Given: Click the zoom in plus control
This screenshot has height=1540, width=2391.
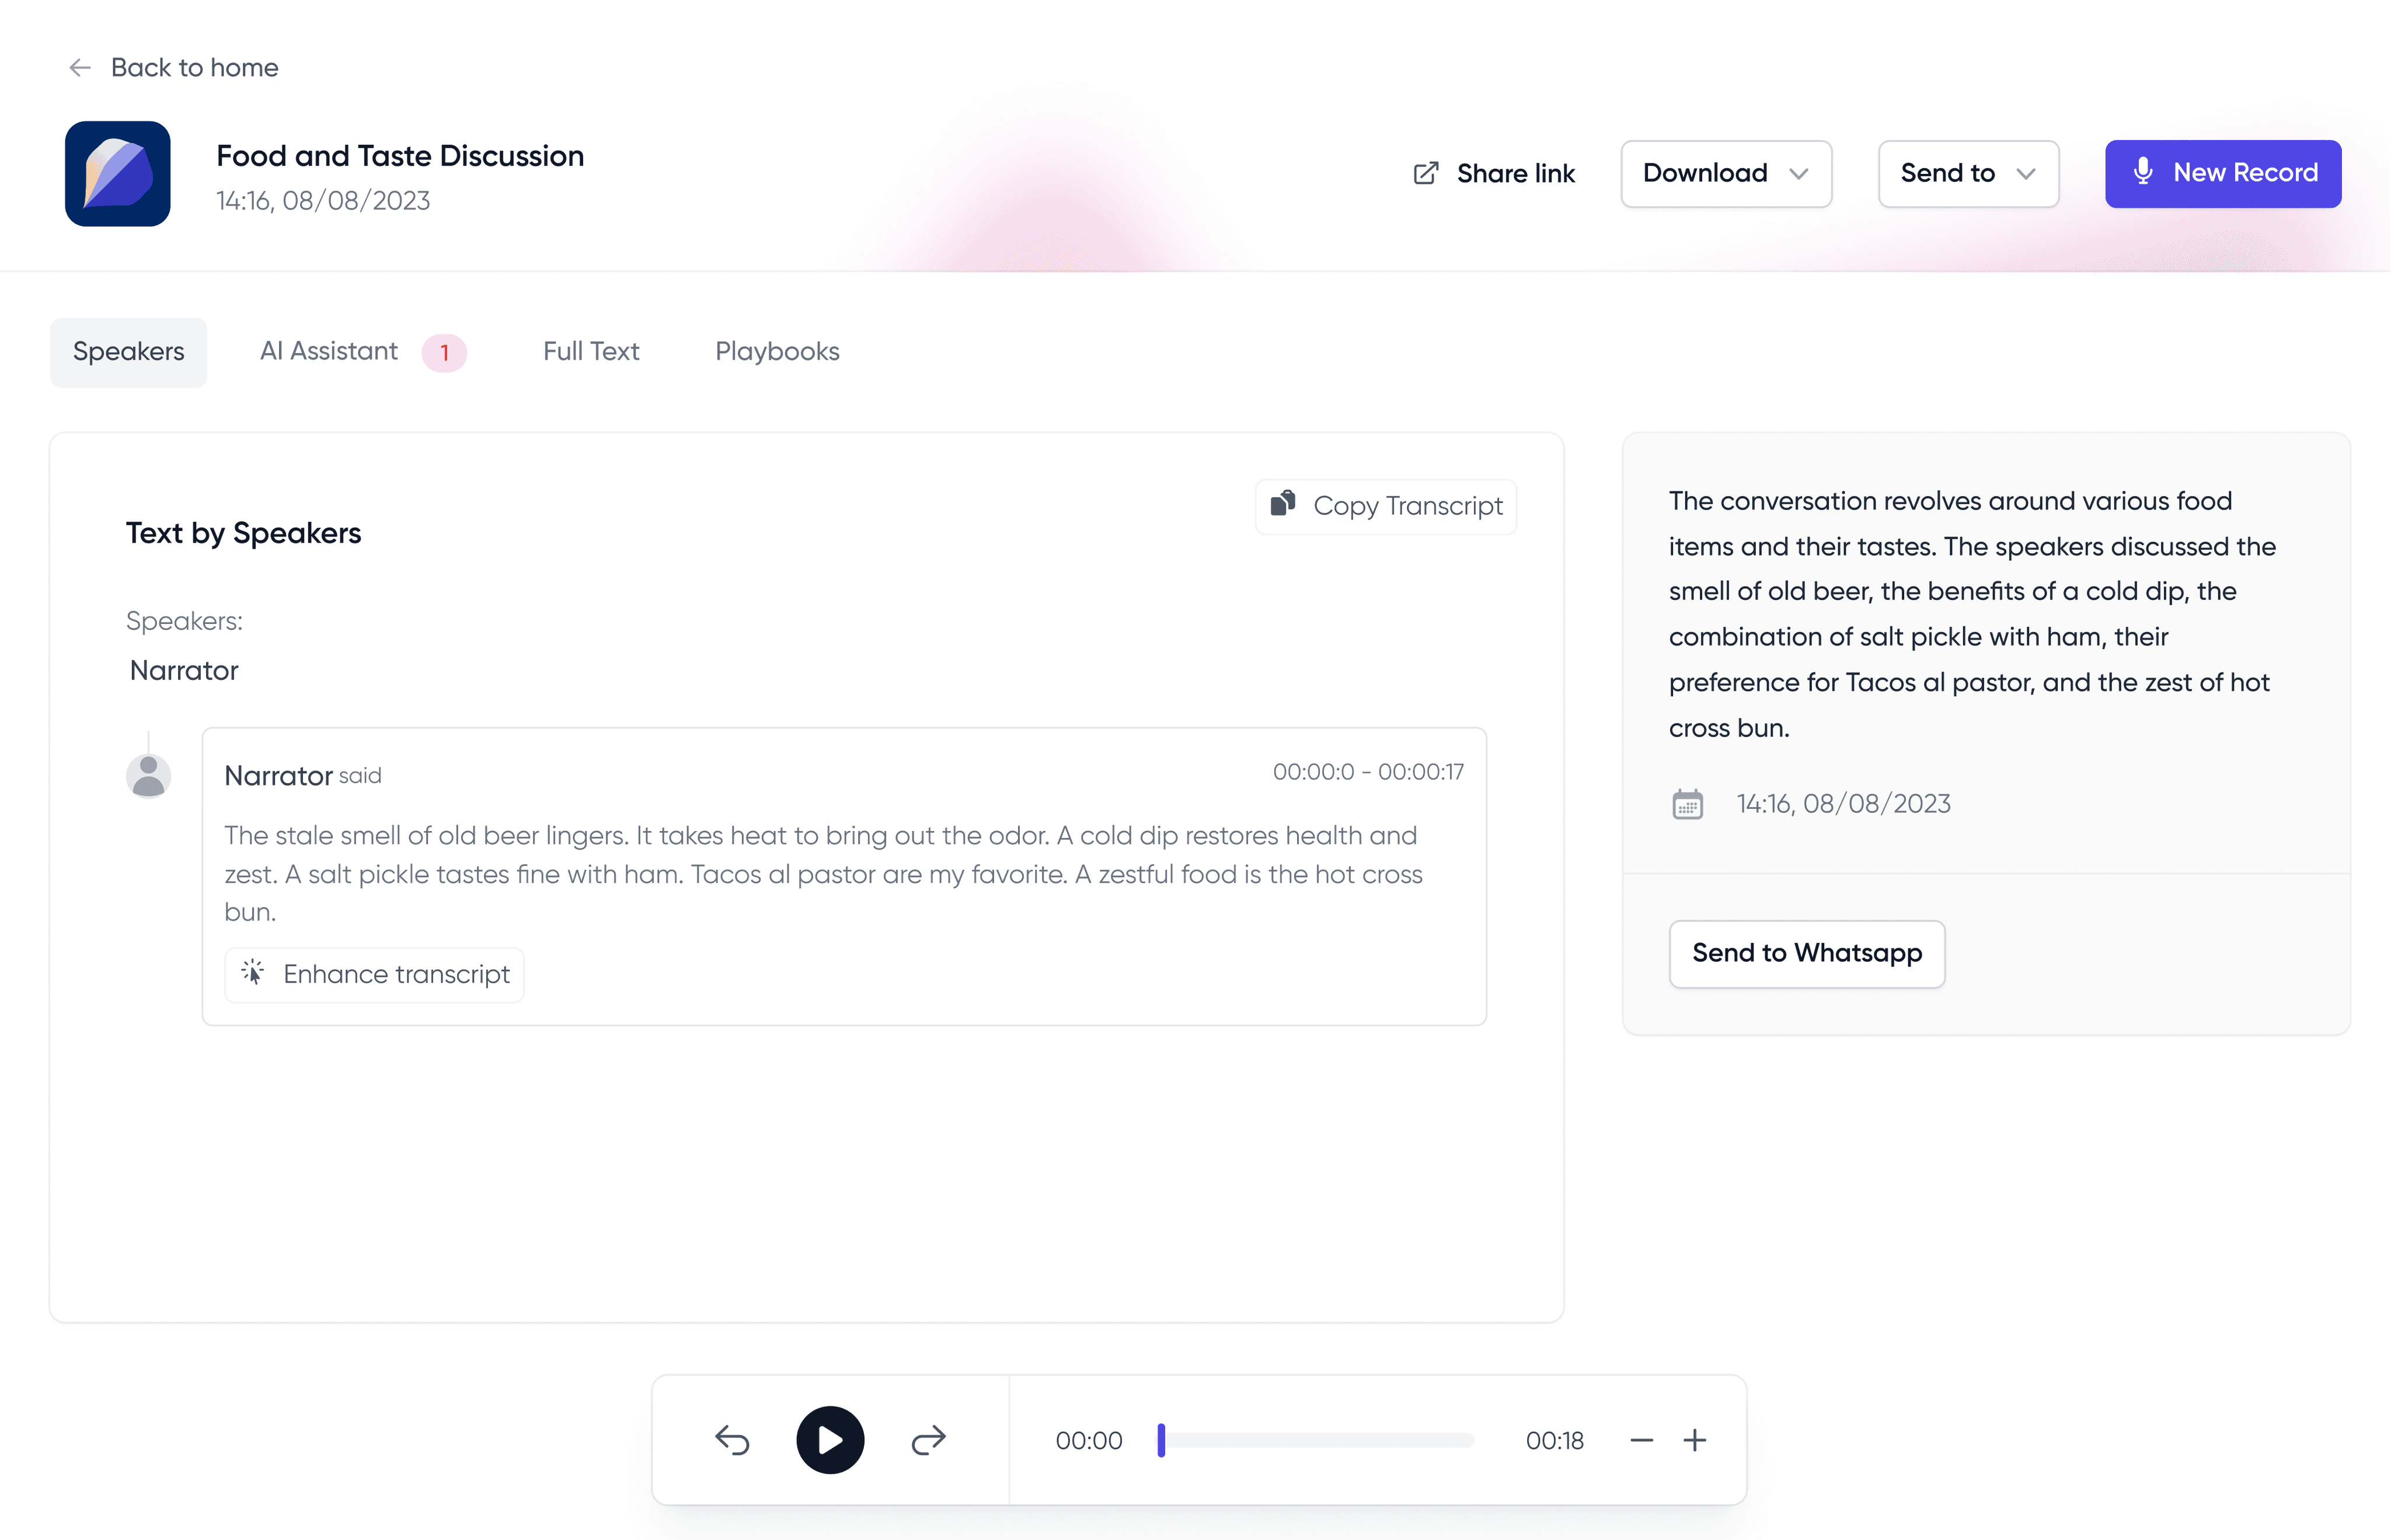Looking at the screenshot, I should (1695, 1440).
